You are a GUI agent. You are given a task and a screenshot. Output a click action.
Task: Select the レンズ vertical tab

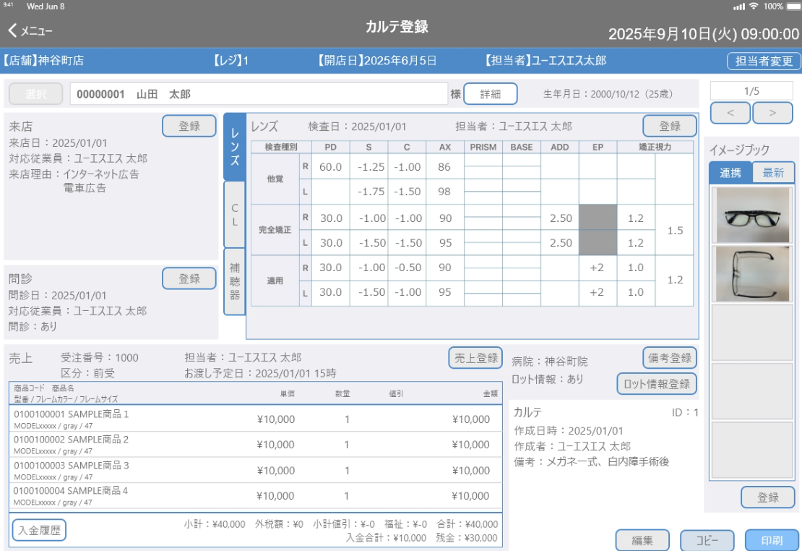tap(234, 146)
